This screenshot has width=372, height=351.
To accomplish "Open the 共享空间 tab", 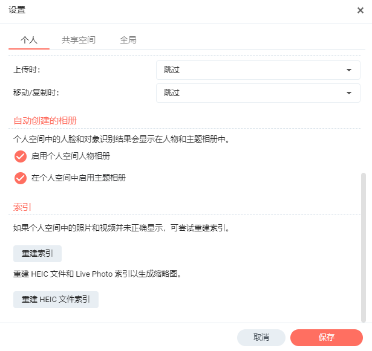I will (x=79, y=40).
